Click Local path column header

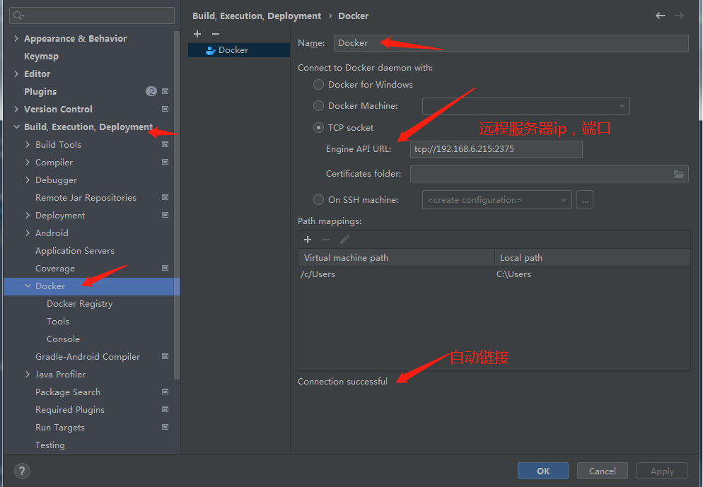click(592, 257)
